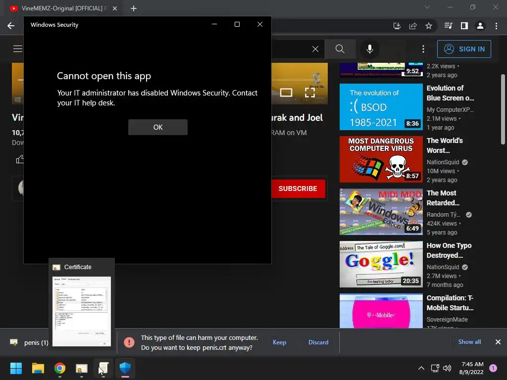
Task: Open Chrome tab search chevron
Action: (427, 7)
